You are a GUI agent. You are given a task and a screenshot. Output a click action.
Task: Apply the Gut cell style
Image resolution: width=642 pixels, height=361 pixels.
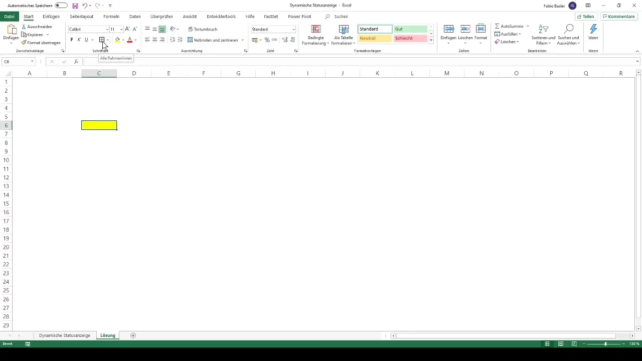(410, 29)
